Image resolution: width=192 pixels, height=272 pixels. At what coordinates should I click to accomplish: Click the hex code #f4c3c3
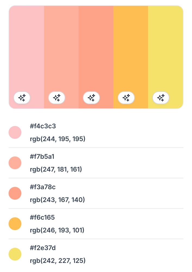(x=43, y=126)
